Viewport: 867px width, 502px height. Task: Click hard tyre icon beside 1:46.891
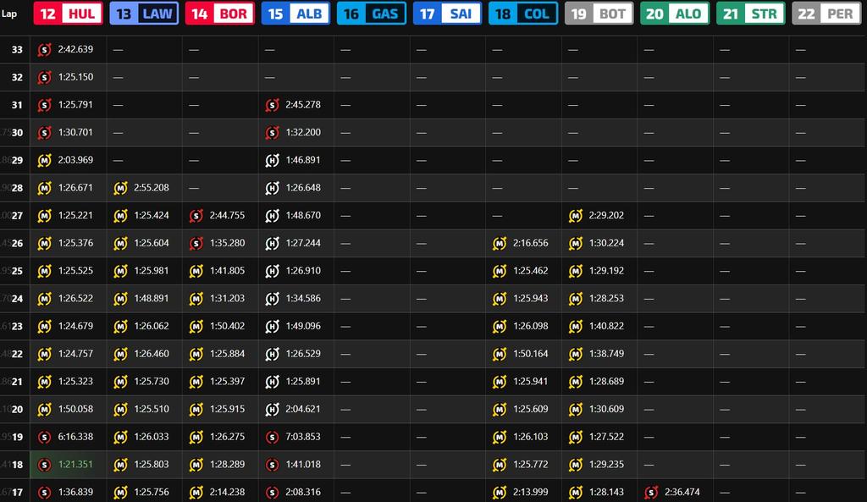(272, 160)
